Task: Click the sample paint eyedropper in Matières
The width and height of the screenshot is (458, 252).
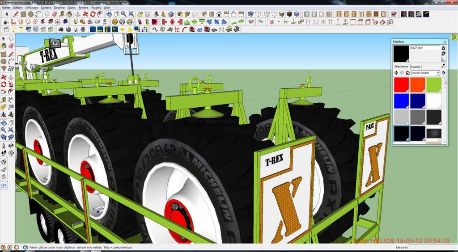Action: (443, 66)
